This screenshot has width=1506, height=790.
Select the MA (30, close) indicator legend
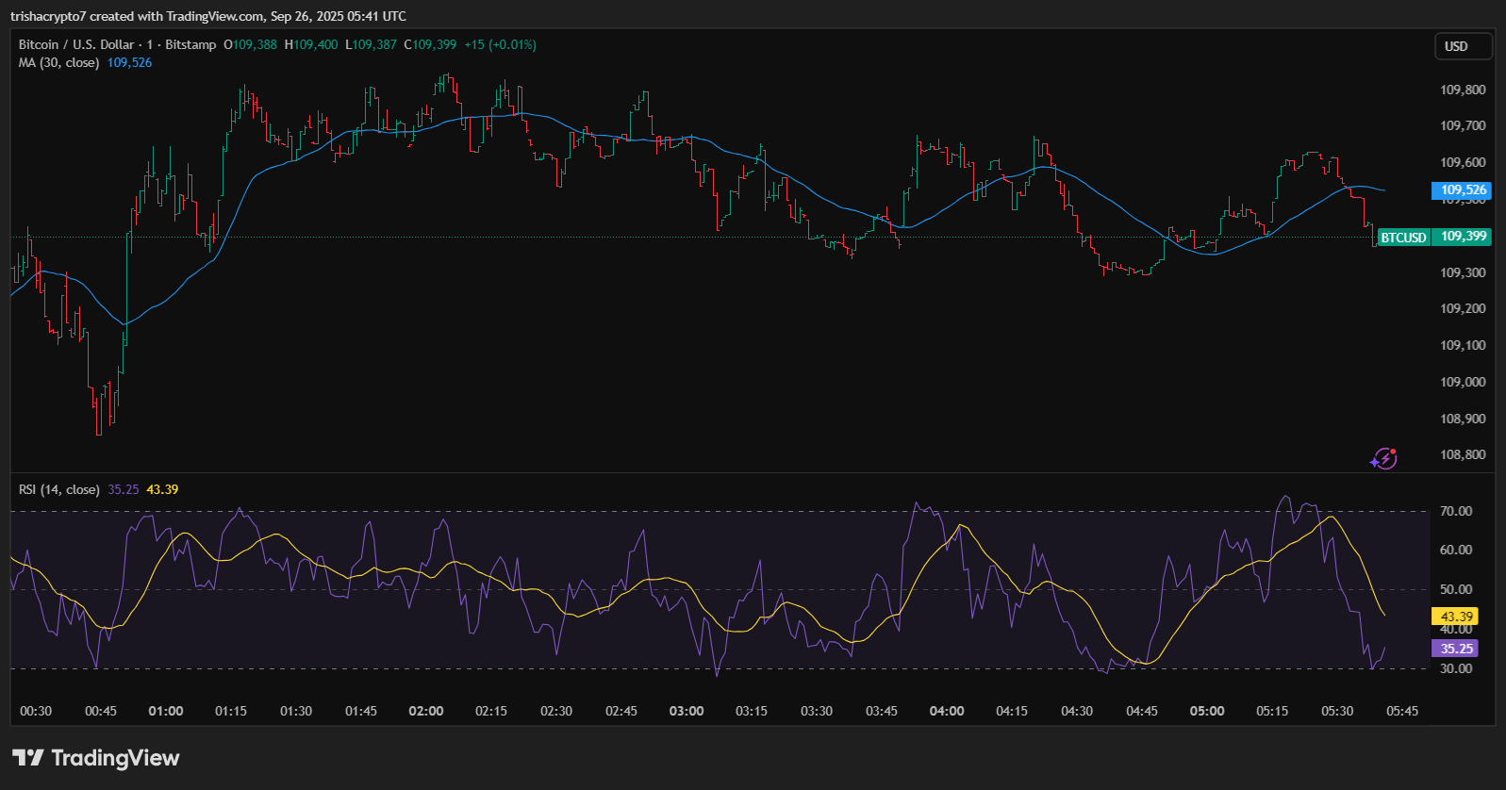[58, 62]
